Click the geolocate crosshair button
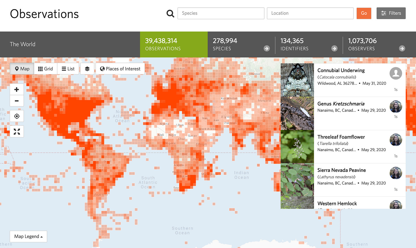The height and width of the screenshot is (248, 416). pyautogui.click(x=17, y=116)
